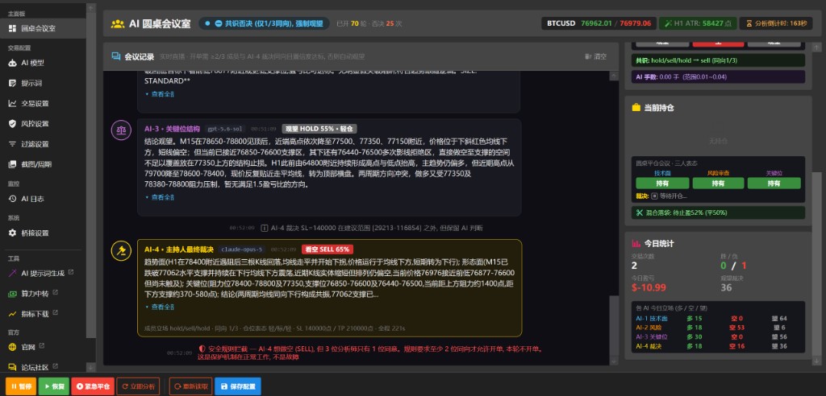Click the H1 ATR indicator badge
826x396 pixels.
(698, 23)
